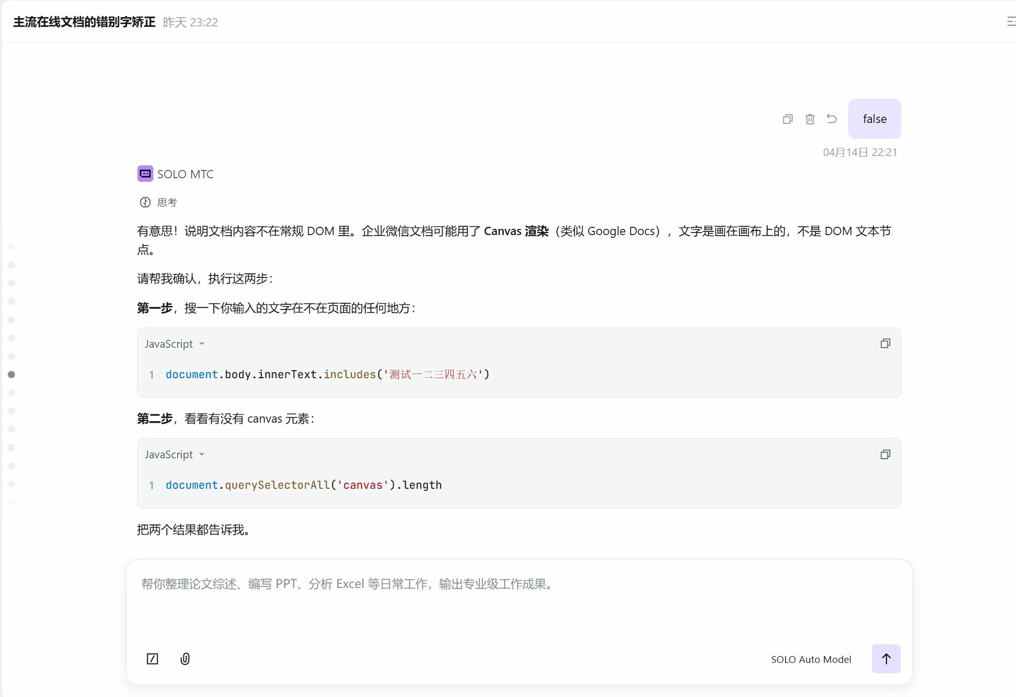Image resolution: width=1016 pixels, height=697 pixels.
Task: Jump to the topmost dot in the conversation timeline
Action: coord(11,247)
